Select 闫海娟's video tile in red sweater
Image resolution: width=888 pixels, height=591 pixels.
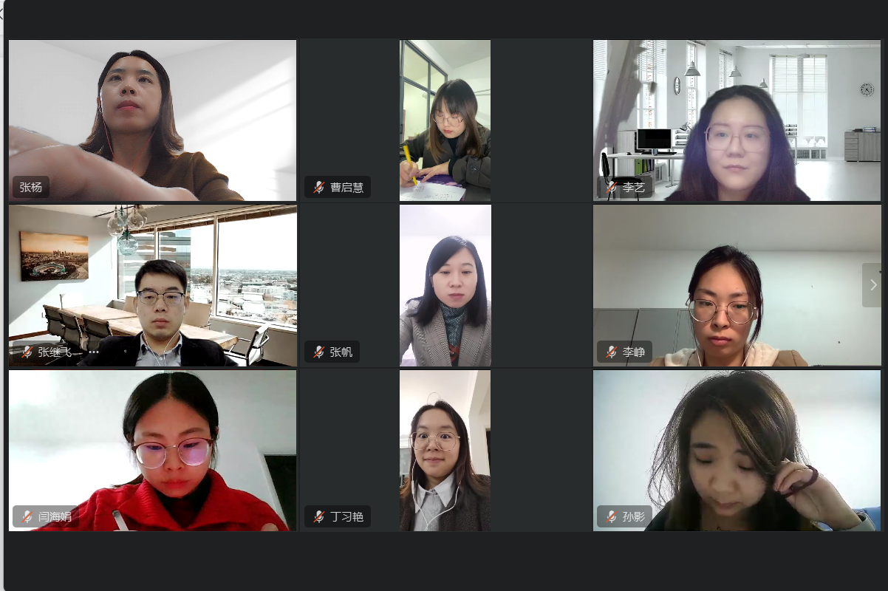pos(152,451)
